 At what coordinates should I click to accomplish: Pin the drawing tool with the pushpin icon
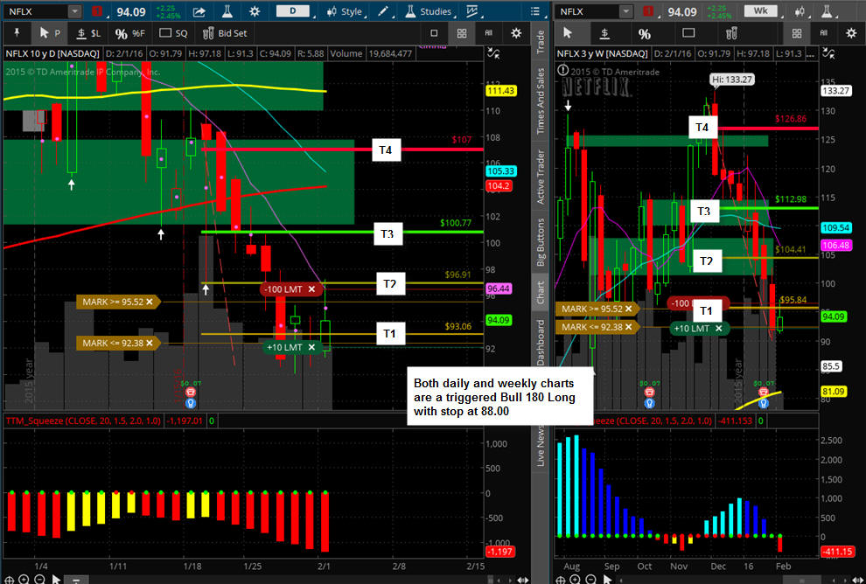click(x=17, y=33)
